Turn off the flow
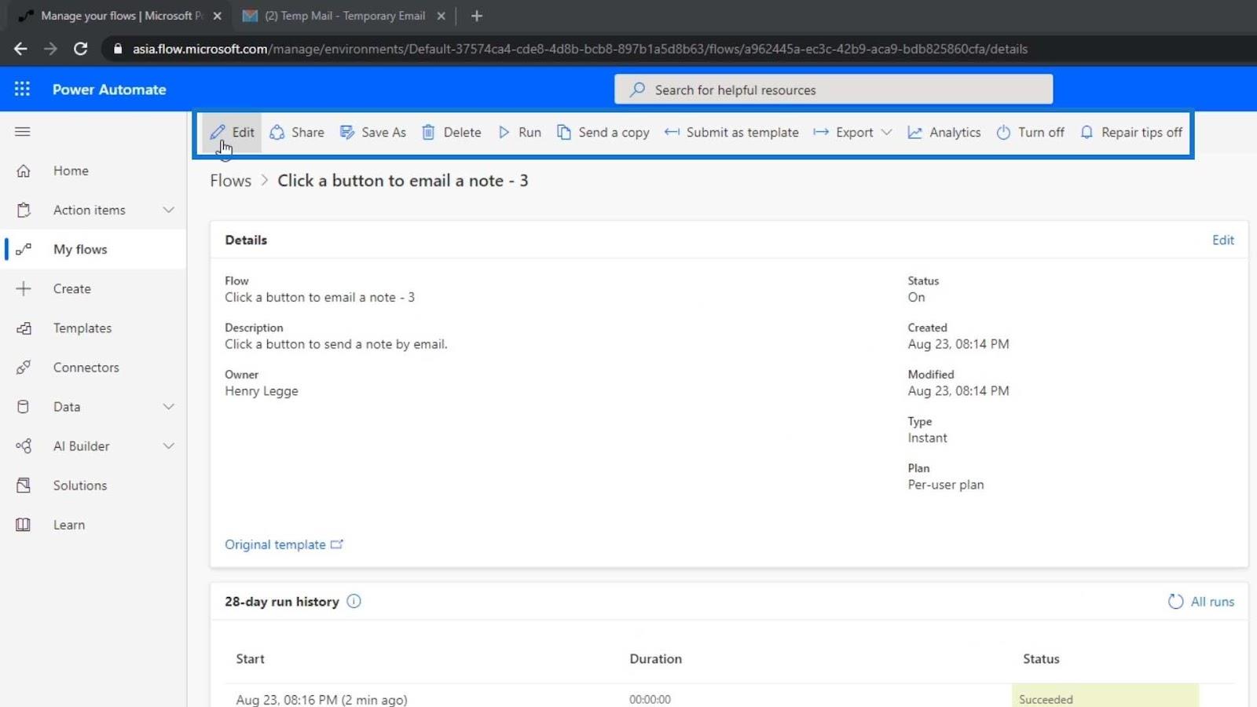This screenshot has width=1257, height=707. (x=1031, y=132)
